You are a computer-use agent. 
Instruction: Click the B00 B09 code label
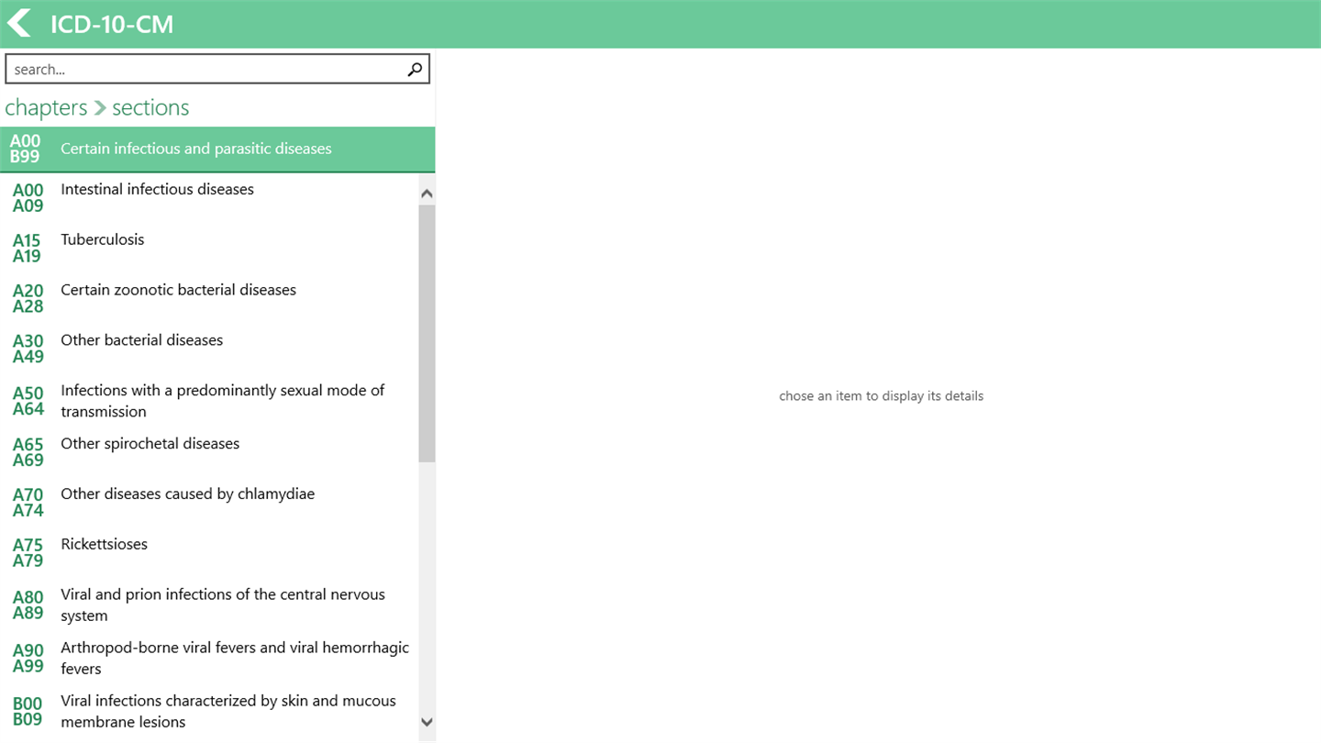coord(28,712)
